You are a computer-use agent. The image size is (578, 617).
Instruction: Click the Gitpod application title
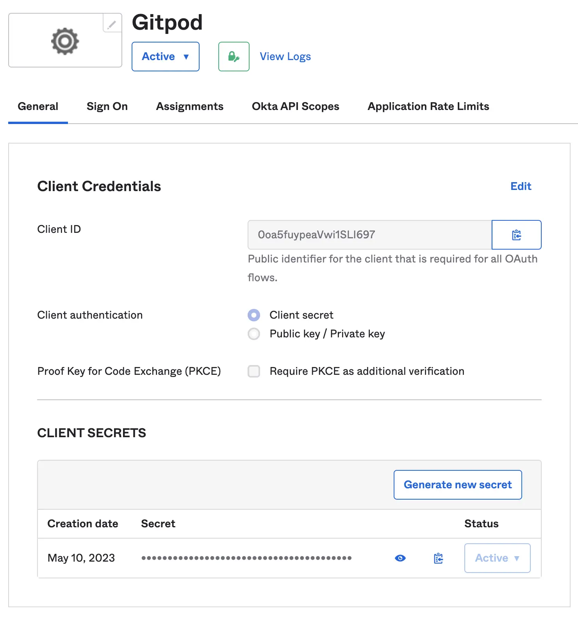(x=167, y=23)
